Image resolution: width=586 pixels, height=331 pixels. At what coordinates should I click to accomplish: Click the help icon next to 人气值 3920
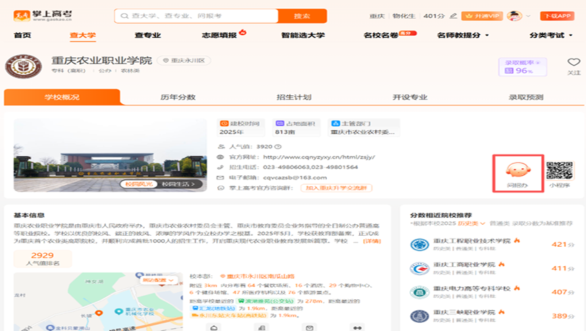tap(279, 147)
